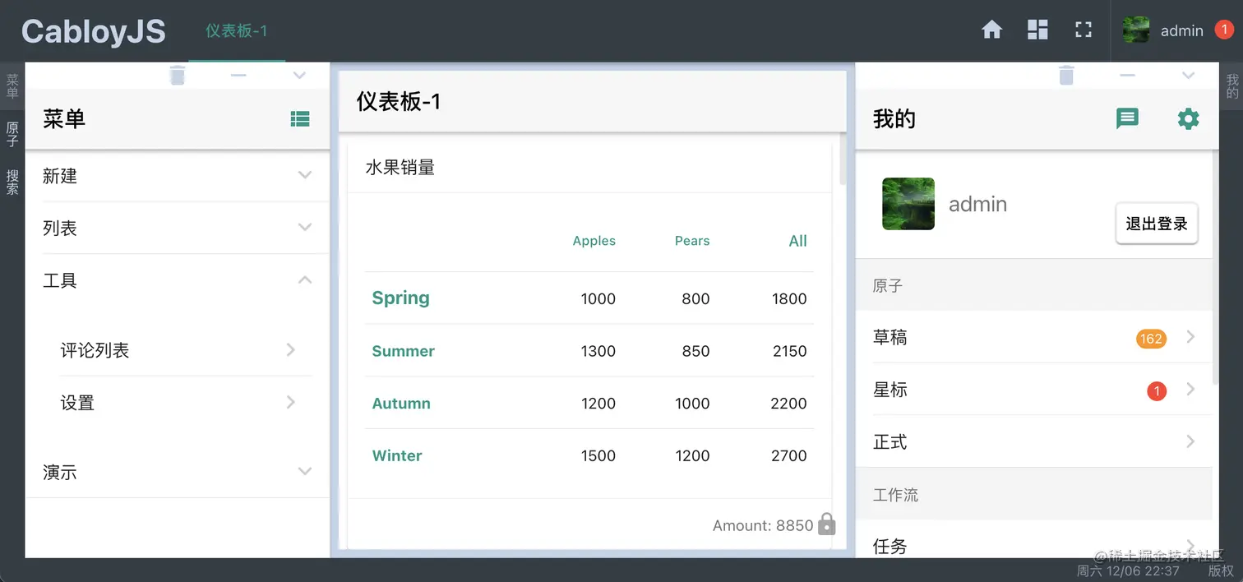Click the red 1 badge on 星标

(x=1157, y=390)
